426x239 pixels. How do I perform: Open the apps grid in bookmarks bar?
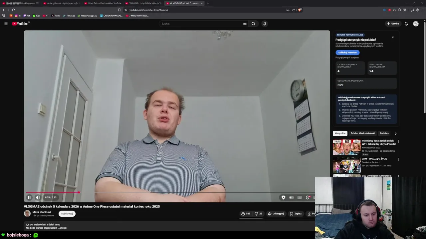click(x=3, y=16)
